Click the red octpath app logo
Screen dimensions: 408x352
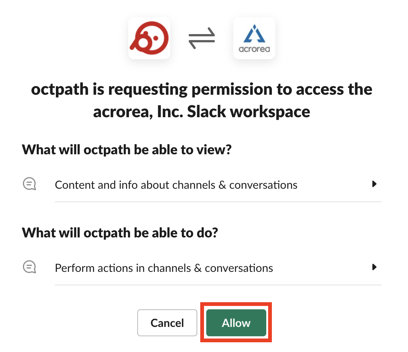(x=149, y=38)
